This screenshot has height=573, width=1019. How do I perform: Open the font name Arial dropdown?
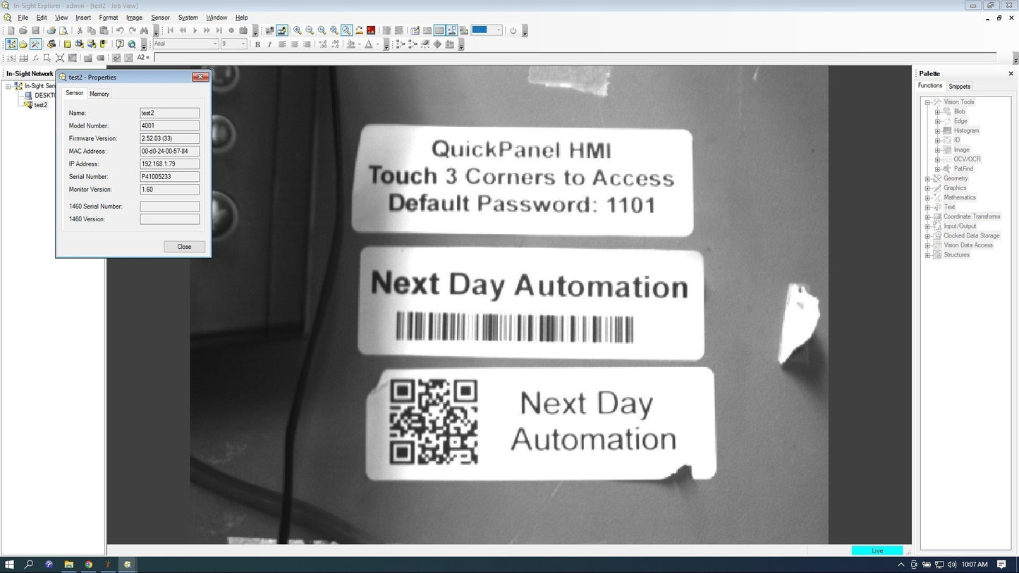click(215, 44)
